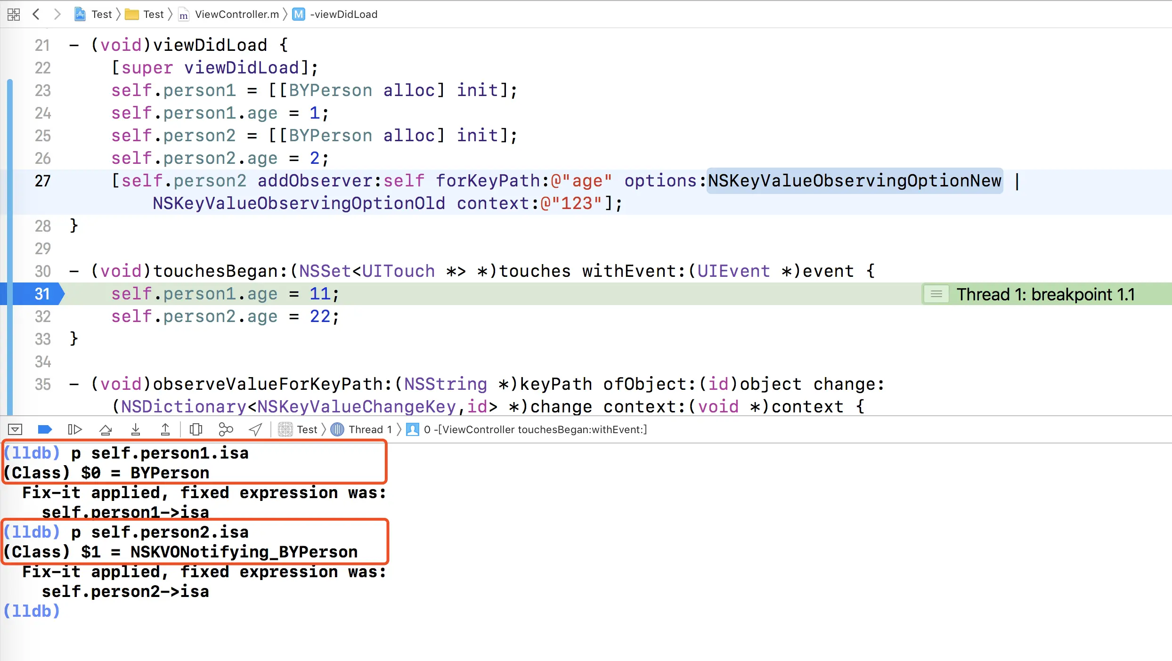Continue program execution in the debug bar
The height and width of the screenshot is (661, 1172).
[75, 429]
